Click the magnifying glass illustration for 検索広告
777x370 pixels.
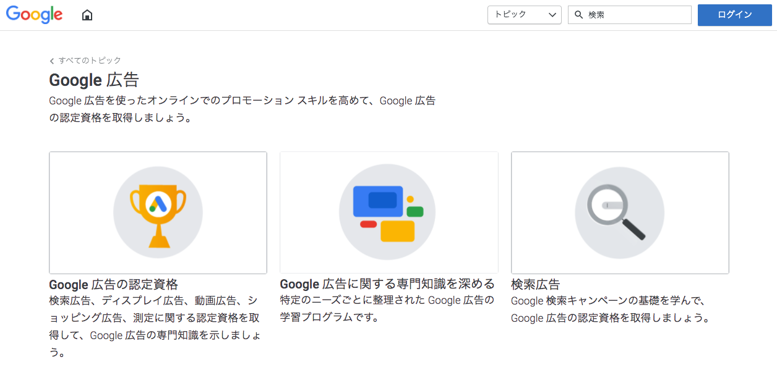pos(617,212)
